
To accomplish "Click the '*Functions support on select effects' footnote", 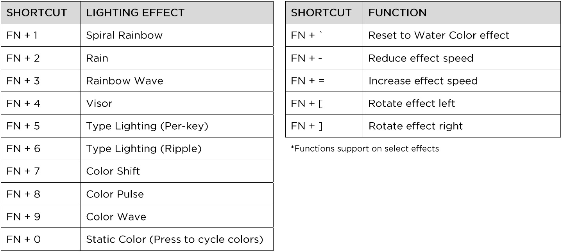I will 365,149.
